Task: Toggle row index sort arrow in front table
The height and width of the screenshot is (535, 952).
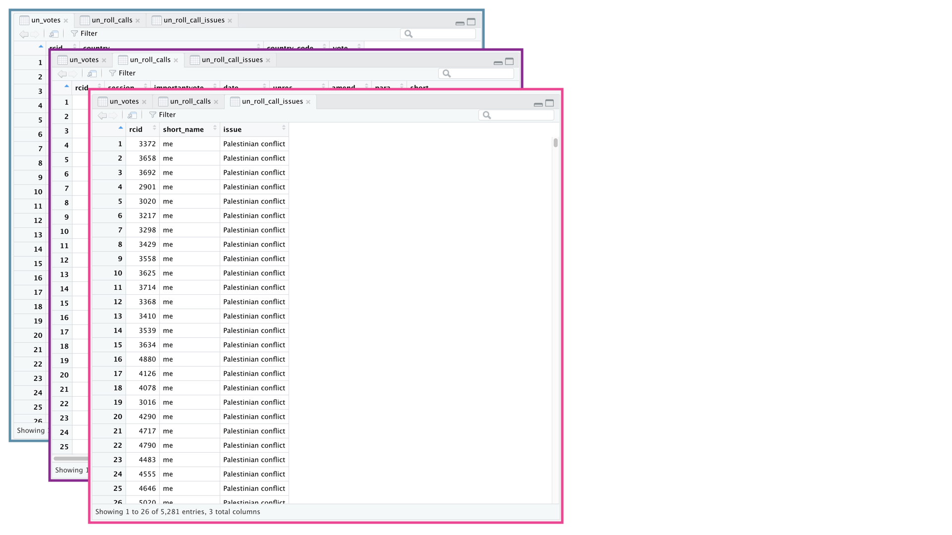Action: [x=120, y=128]
